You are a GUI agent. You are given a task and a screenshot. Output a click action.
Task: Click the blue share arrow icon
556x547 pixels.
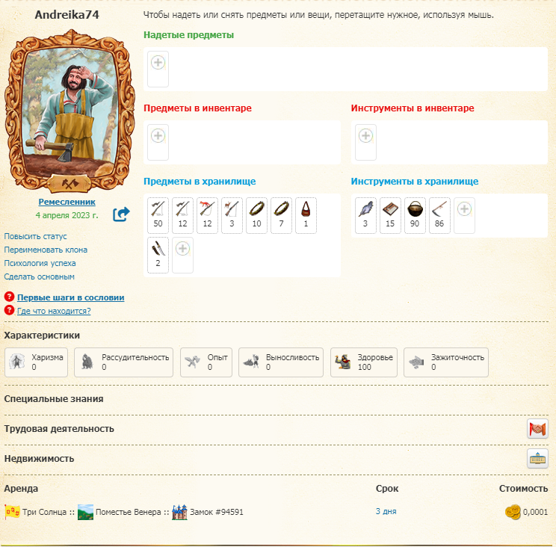tap(121, 214)
